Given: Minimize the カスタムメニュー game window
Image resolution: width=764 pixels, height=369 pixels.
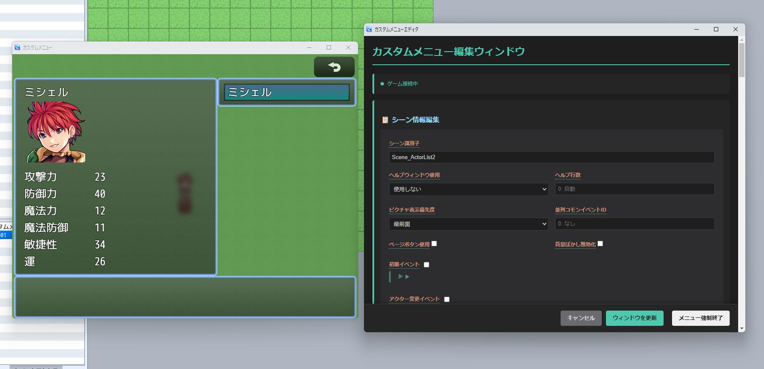Looking at the screenshot, I should point(309,48).
